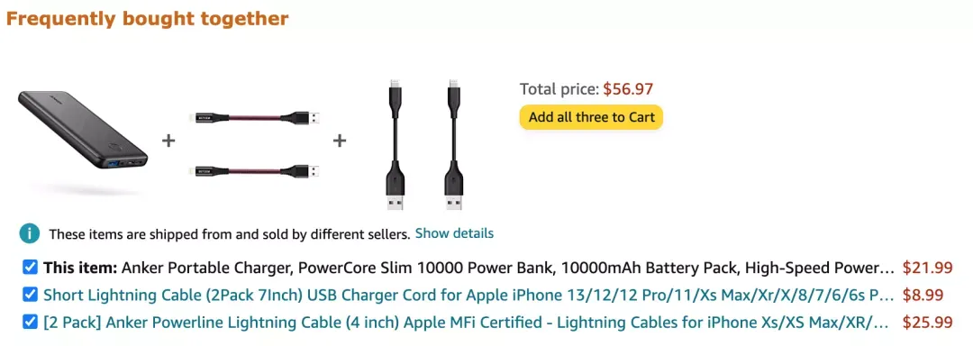
Task: Add all three to Cart
Action: [591, 117]
